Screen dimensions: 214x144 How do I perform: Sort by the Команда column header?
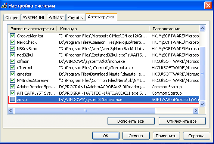coord(103,29)
